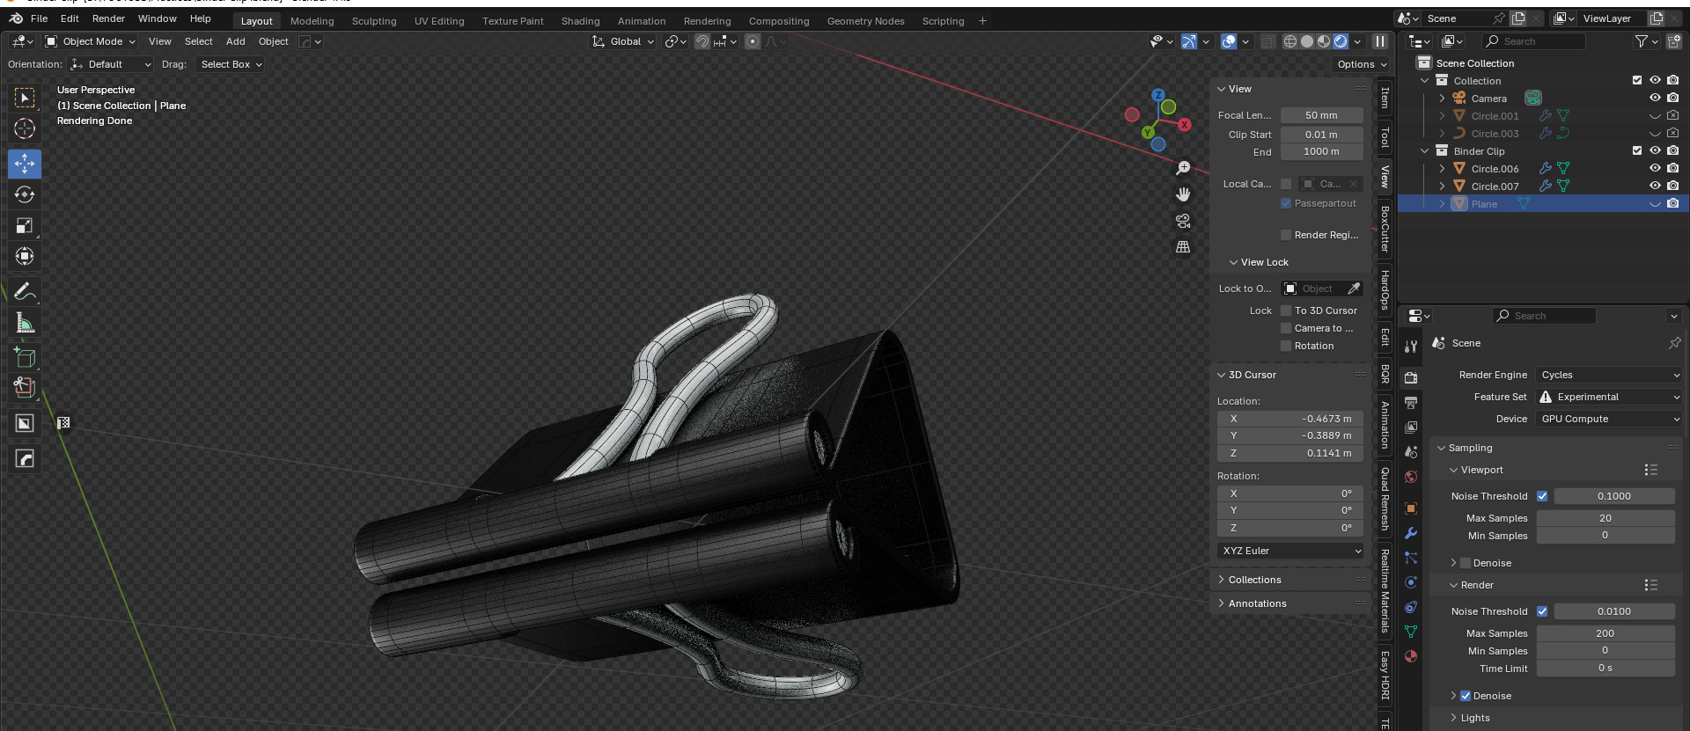
Task: Select the Transform tool
Action: [25, 256]
